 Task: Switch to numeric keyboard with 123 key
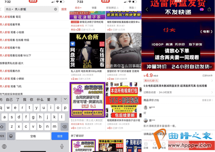click(3, 136)
